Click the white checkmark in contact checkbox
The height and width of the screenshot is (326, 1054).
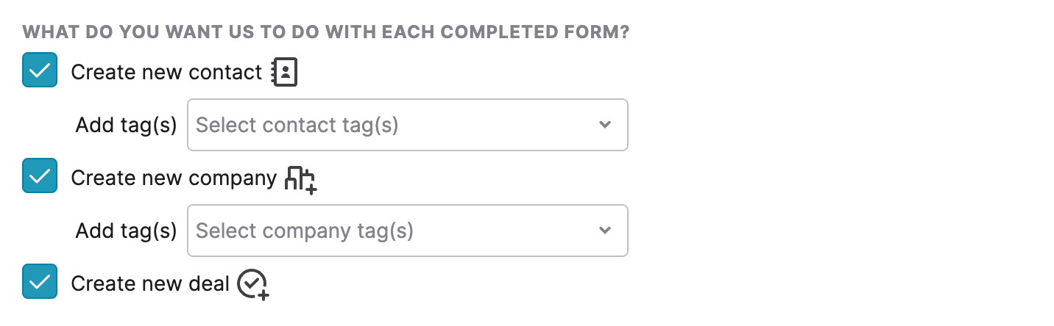[40, 70]
